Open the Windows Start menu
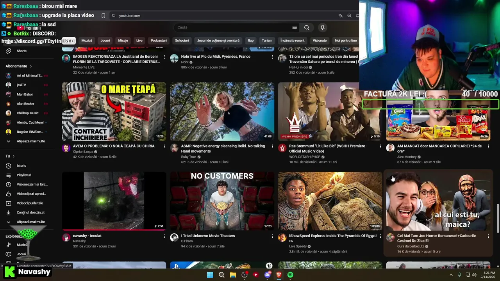 [x=210, y=275]
